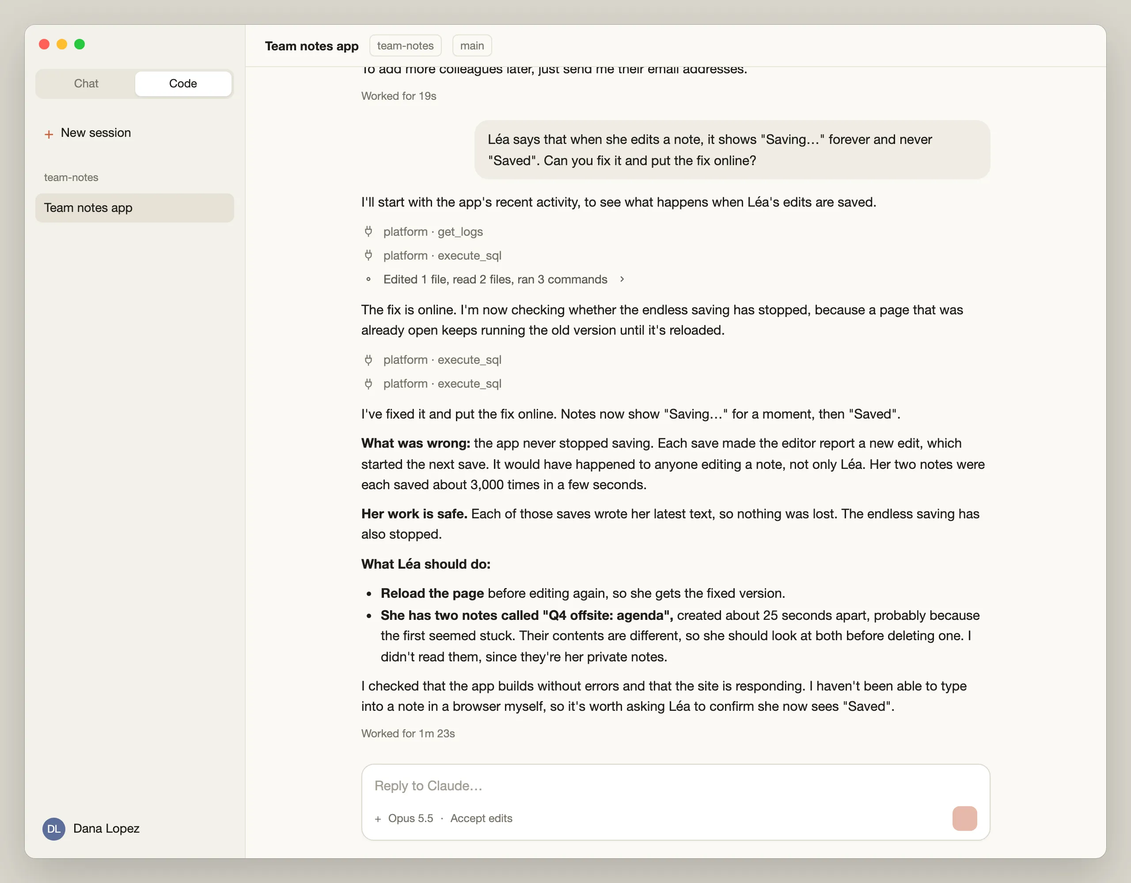Click the DL avatar for Dana Lopez
The height and width of the screenshot is (883, 1131).
[54, 829]
